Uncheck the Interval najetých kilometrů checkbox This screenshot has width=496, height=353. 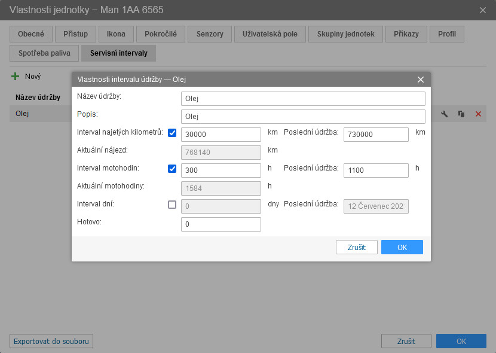click(172, 133)
